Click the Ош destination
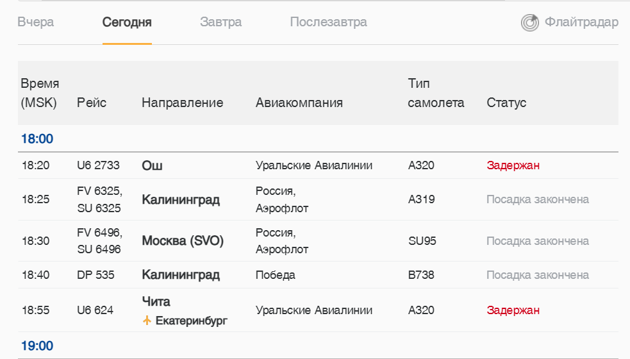Image resolution: width=630 pixels, height=359 pixels. click(152, 165)
